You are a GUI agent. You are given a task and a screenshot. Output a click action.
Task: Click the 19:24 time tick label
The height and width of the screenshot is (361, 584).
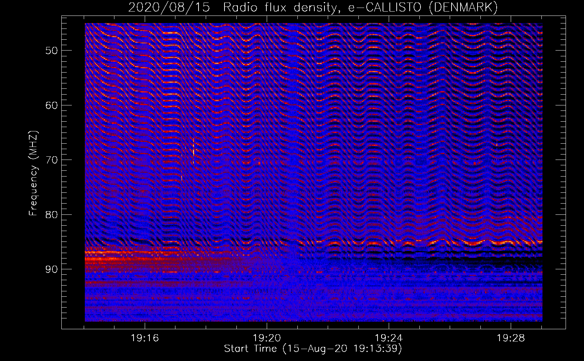coord(389,338)
